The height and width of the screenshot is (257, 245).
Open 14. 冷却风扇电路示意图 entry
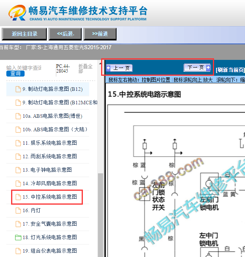(x=50, y=183)
